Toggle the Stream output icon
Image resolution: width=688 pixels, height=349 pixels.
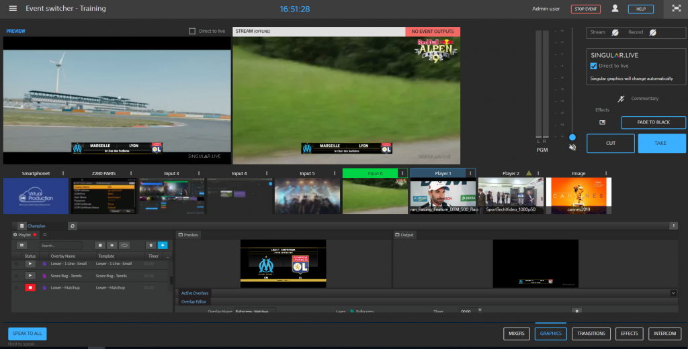(615, 32)
